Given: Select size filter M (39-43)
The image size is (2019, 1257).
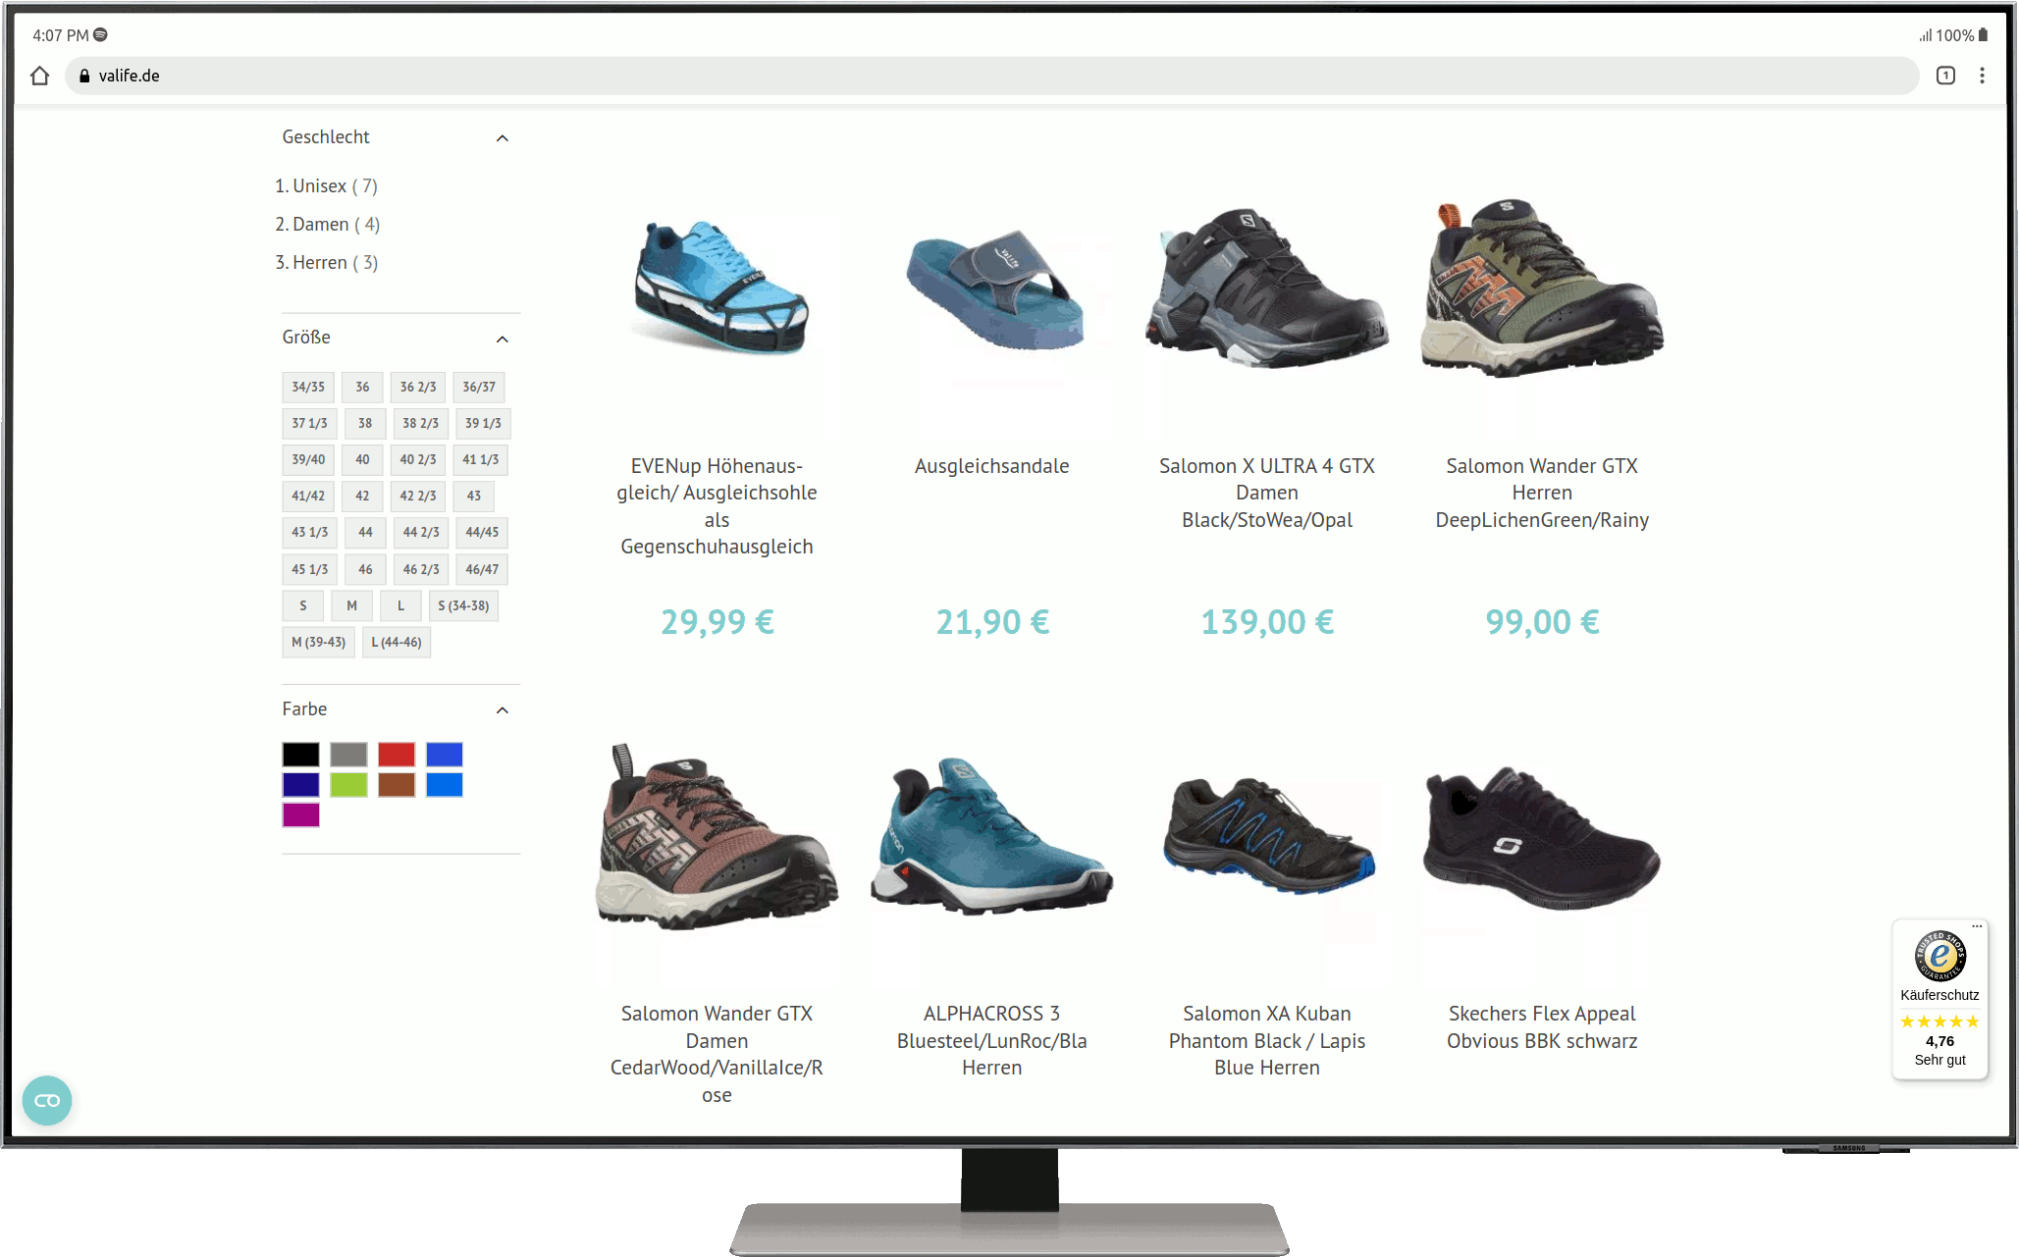Looking at the screenshot, I should coord(318,642).
